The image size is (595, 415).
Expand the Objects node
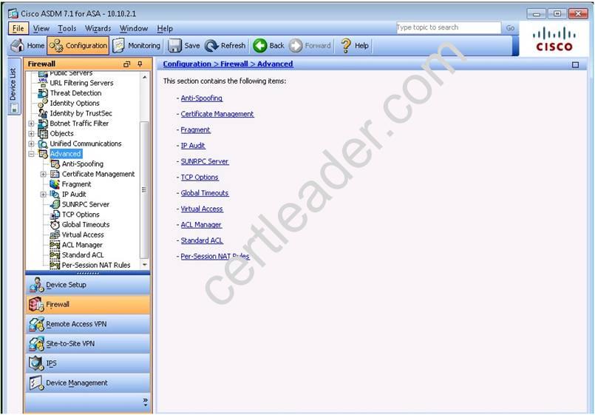click(x=32, y=134)
